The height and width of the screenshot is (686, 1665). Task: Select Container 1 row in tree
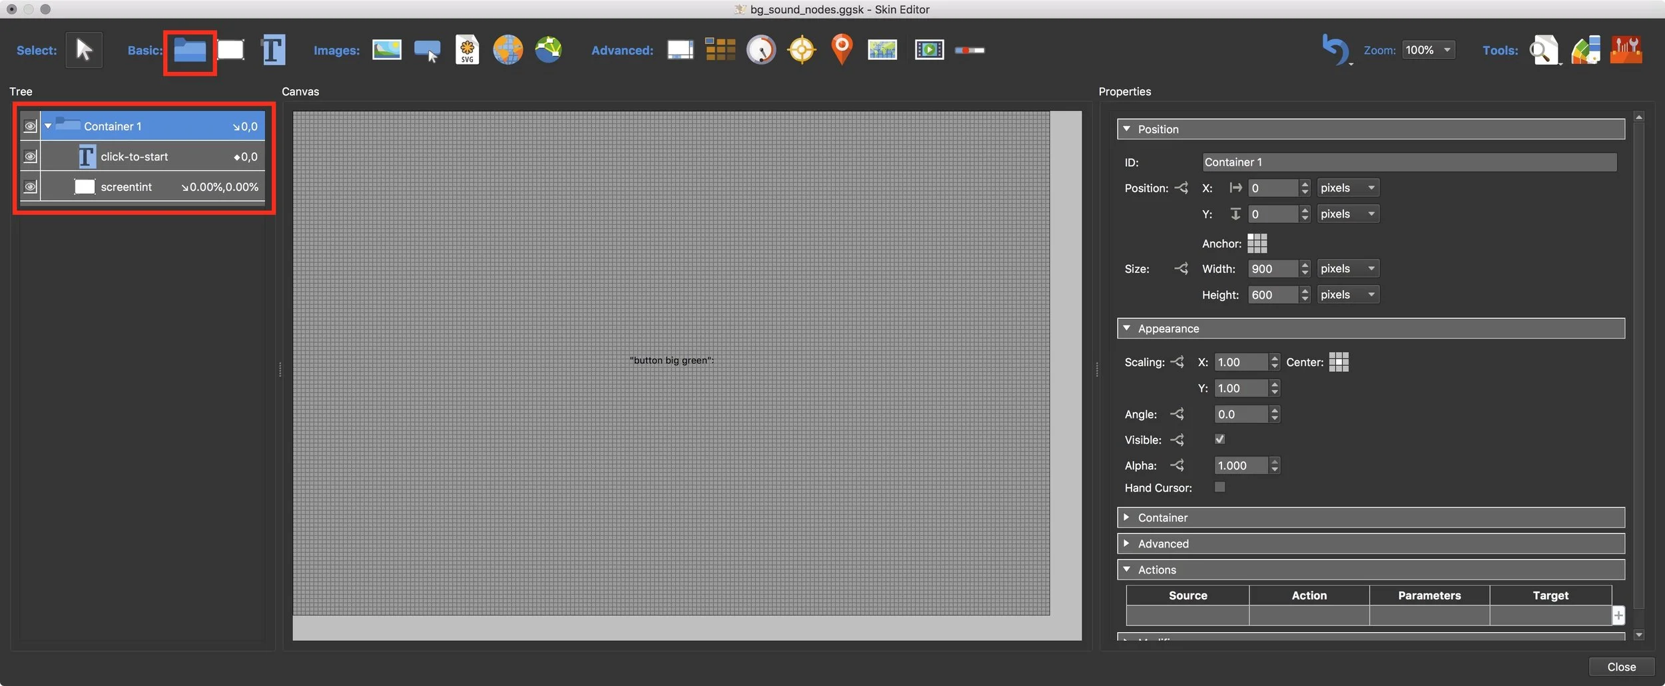click(153, 126)
